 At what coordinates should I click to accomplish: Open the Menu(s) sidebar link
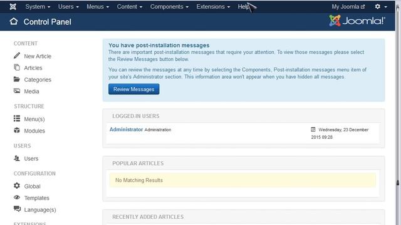[34, 119]
